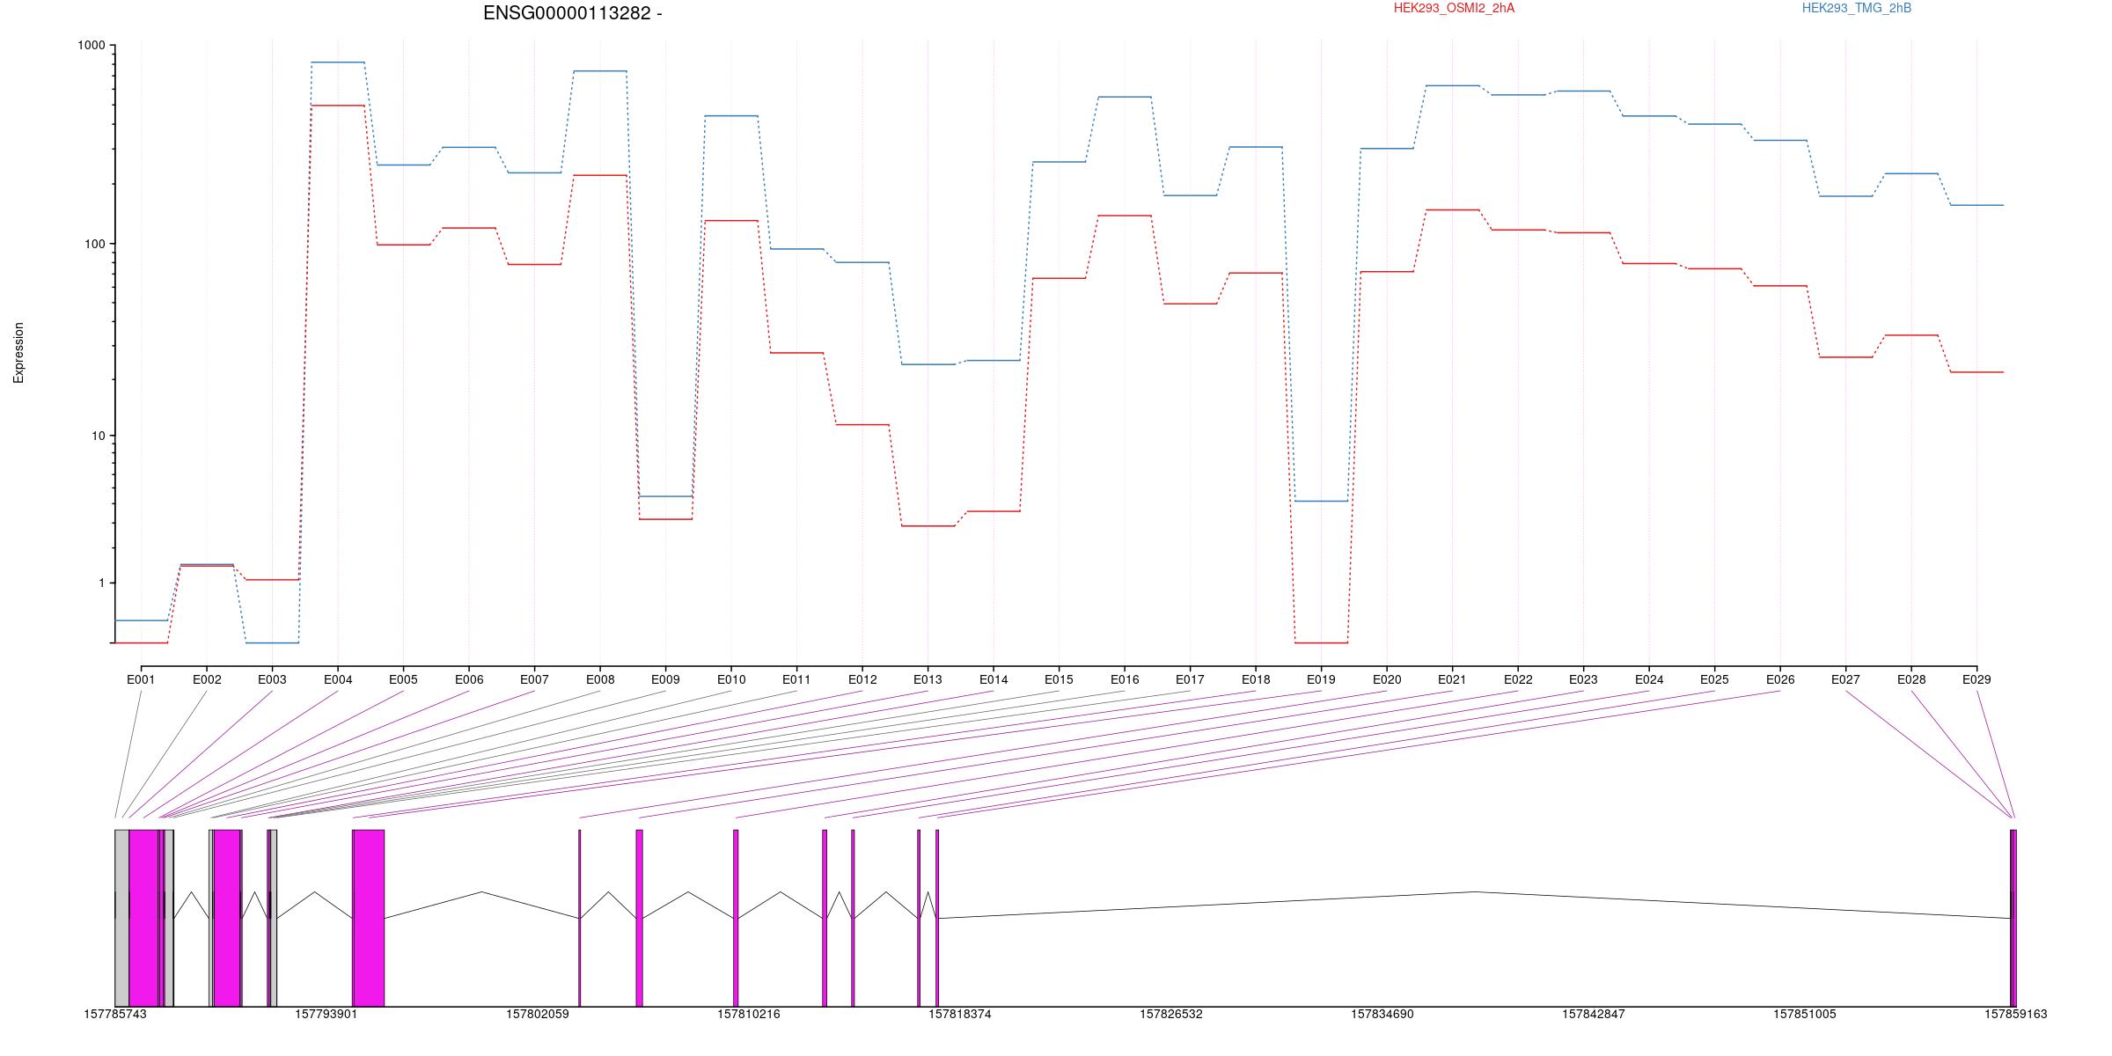Click the wide magenta exon block above 157793901
This screenshot has height=1056, width=2112.
[369, 918]
